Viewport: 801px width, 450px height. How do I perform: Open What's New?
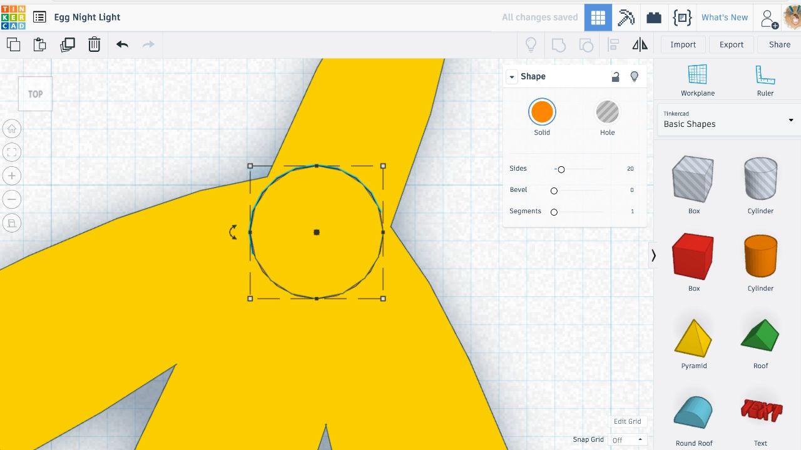click(724, 17)
